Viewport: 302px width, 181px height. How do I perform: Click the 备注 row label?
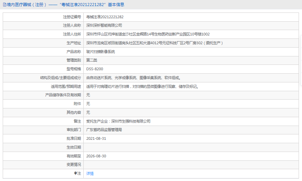[x=78, y=121]
